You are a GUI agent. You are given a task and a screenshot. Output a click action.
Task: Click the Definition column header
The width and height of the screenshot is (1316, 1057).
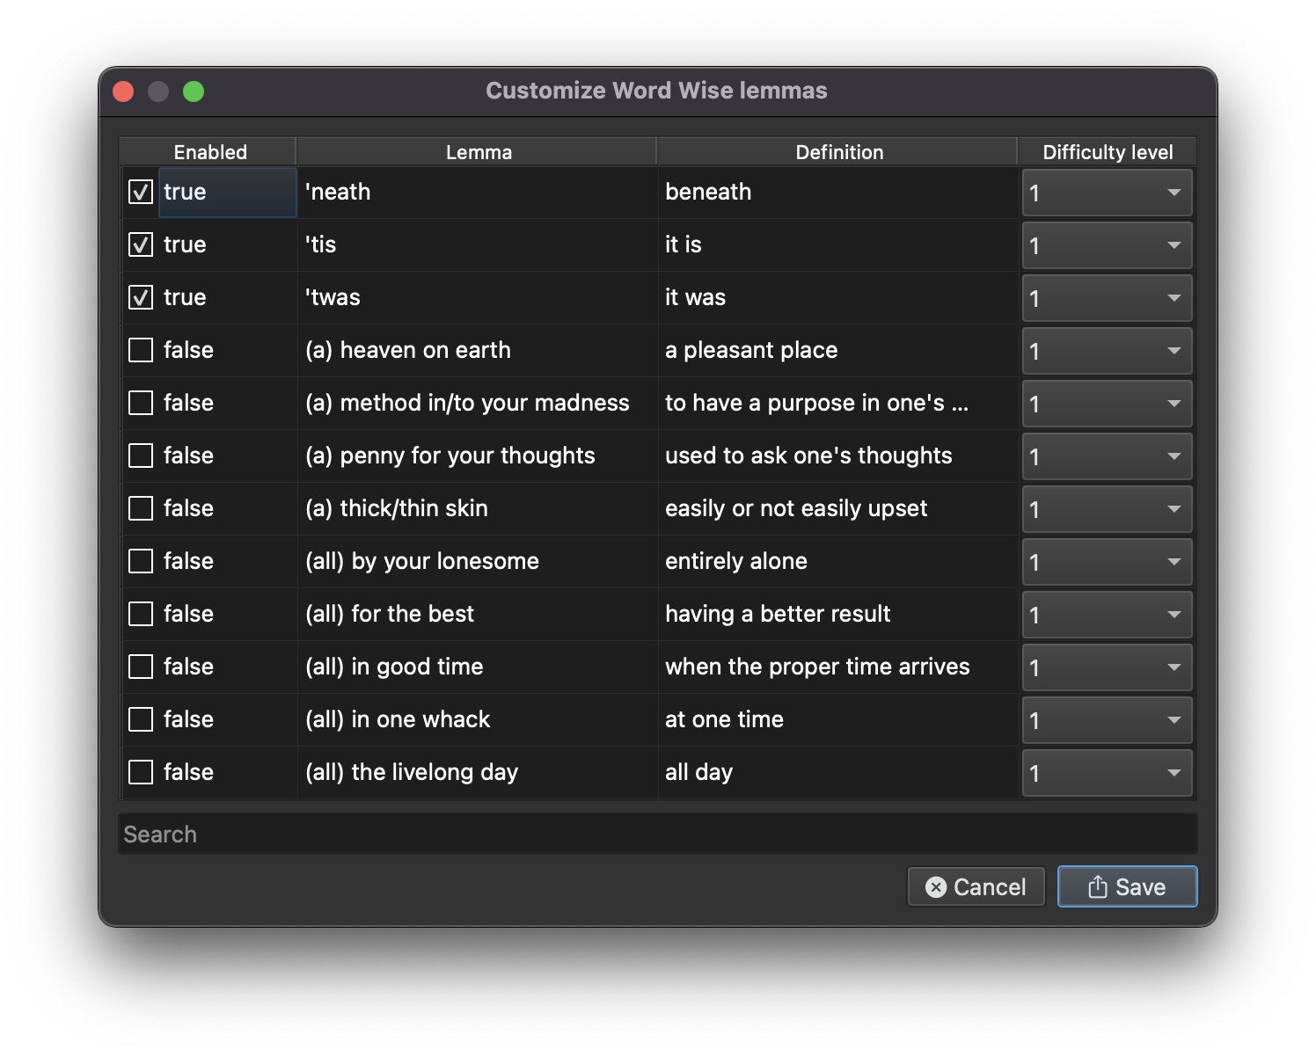pos(838,152)
